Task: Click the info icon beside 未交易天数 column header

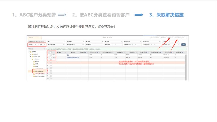Action: [x=182, y=52]
